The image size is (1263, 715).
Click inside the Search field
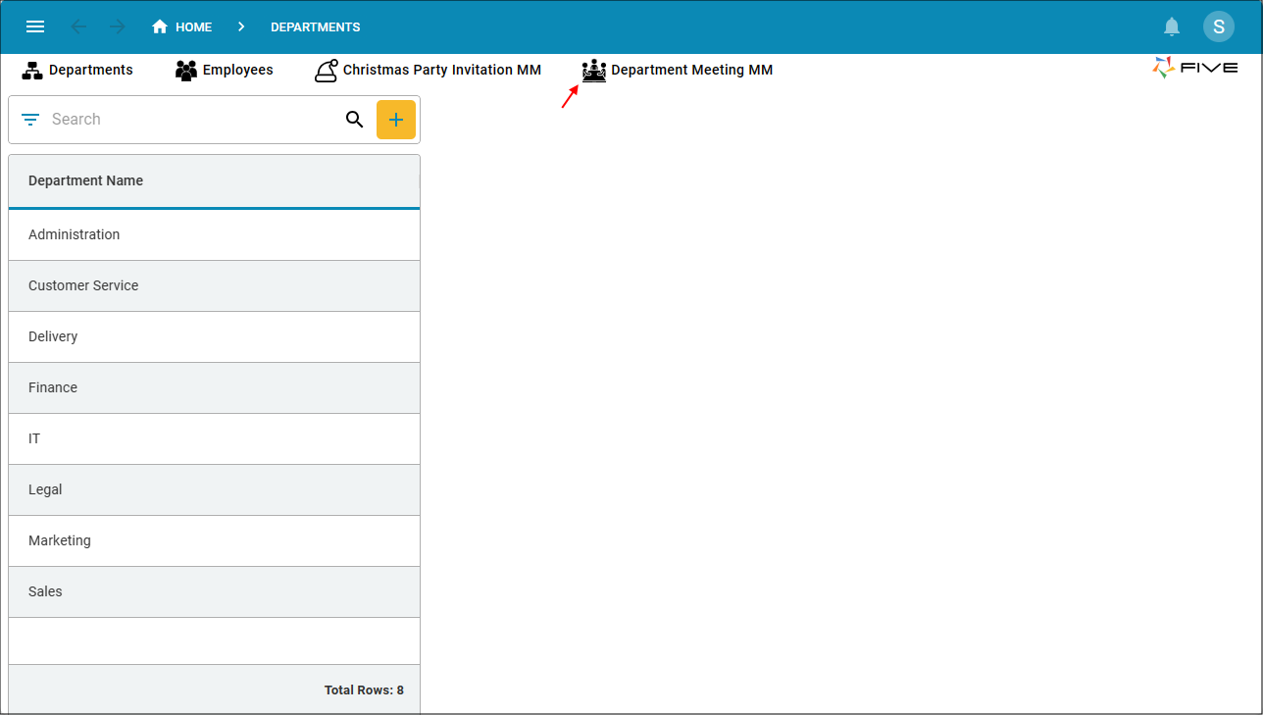(x=191, y=120)
